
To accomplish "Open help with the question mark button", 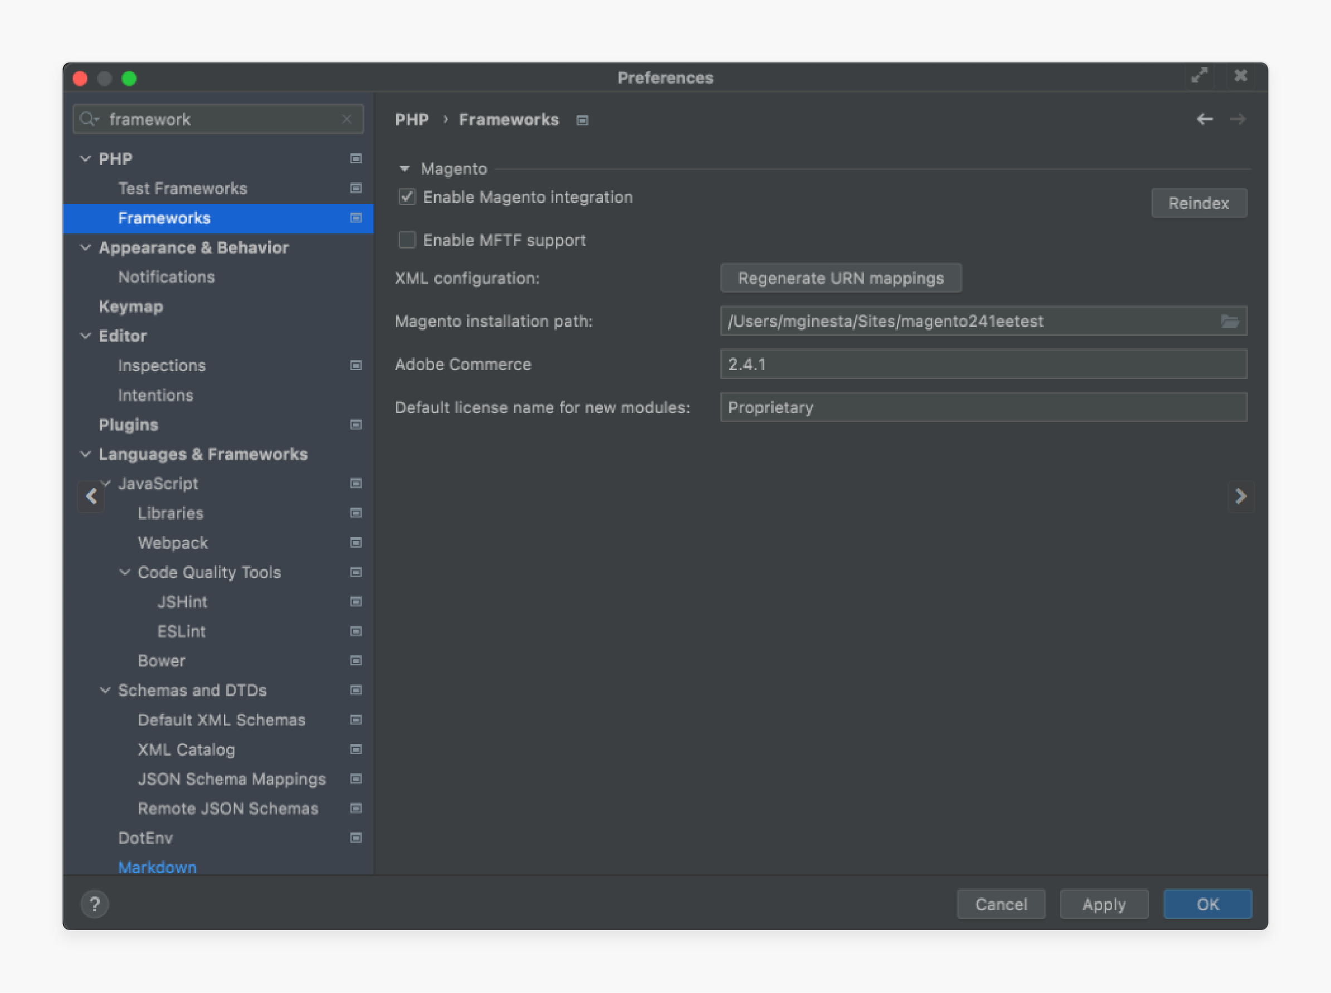I will click(x=94, y=904).
